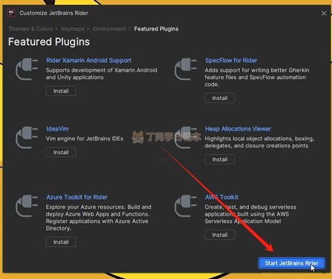Return to the Keymaps step
Screen dimensions: 332x279
[x=72, y=29]
